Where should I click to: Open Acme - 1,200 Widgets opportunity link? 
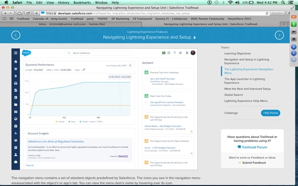[160, 148]
